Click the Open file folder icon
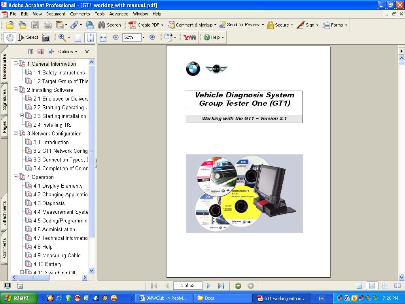The height and width of the screenshot is (304, 405). 9,25
